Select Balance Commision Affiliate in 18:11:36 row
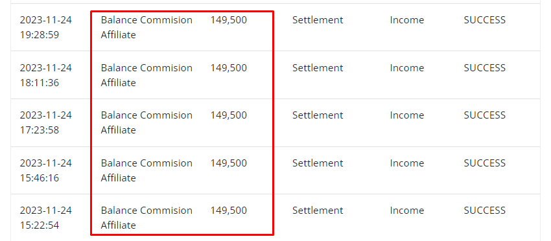This screenshot has height=241, width=551. [147, 75]
